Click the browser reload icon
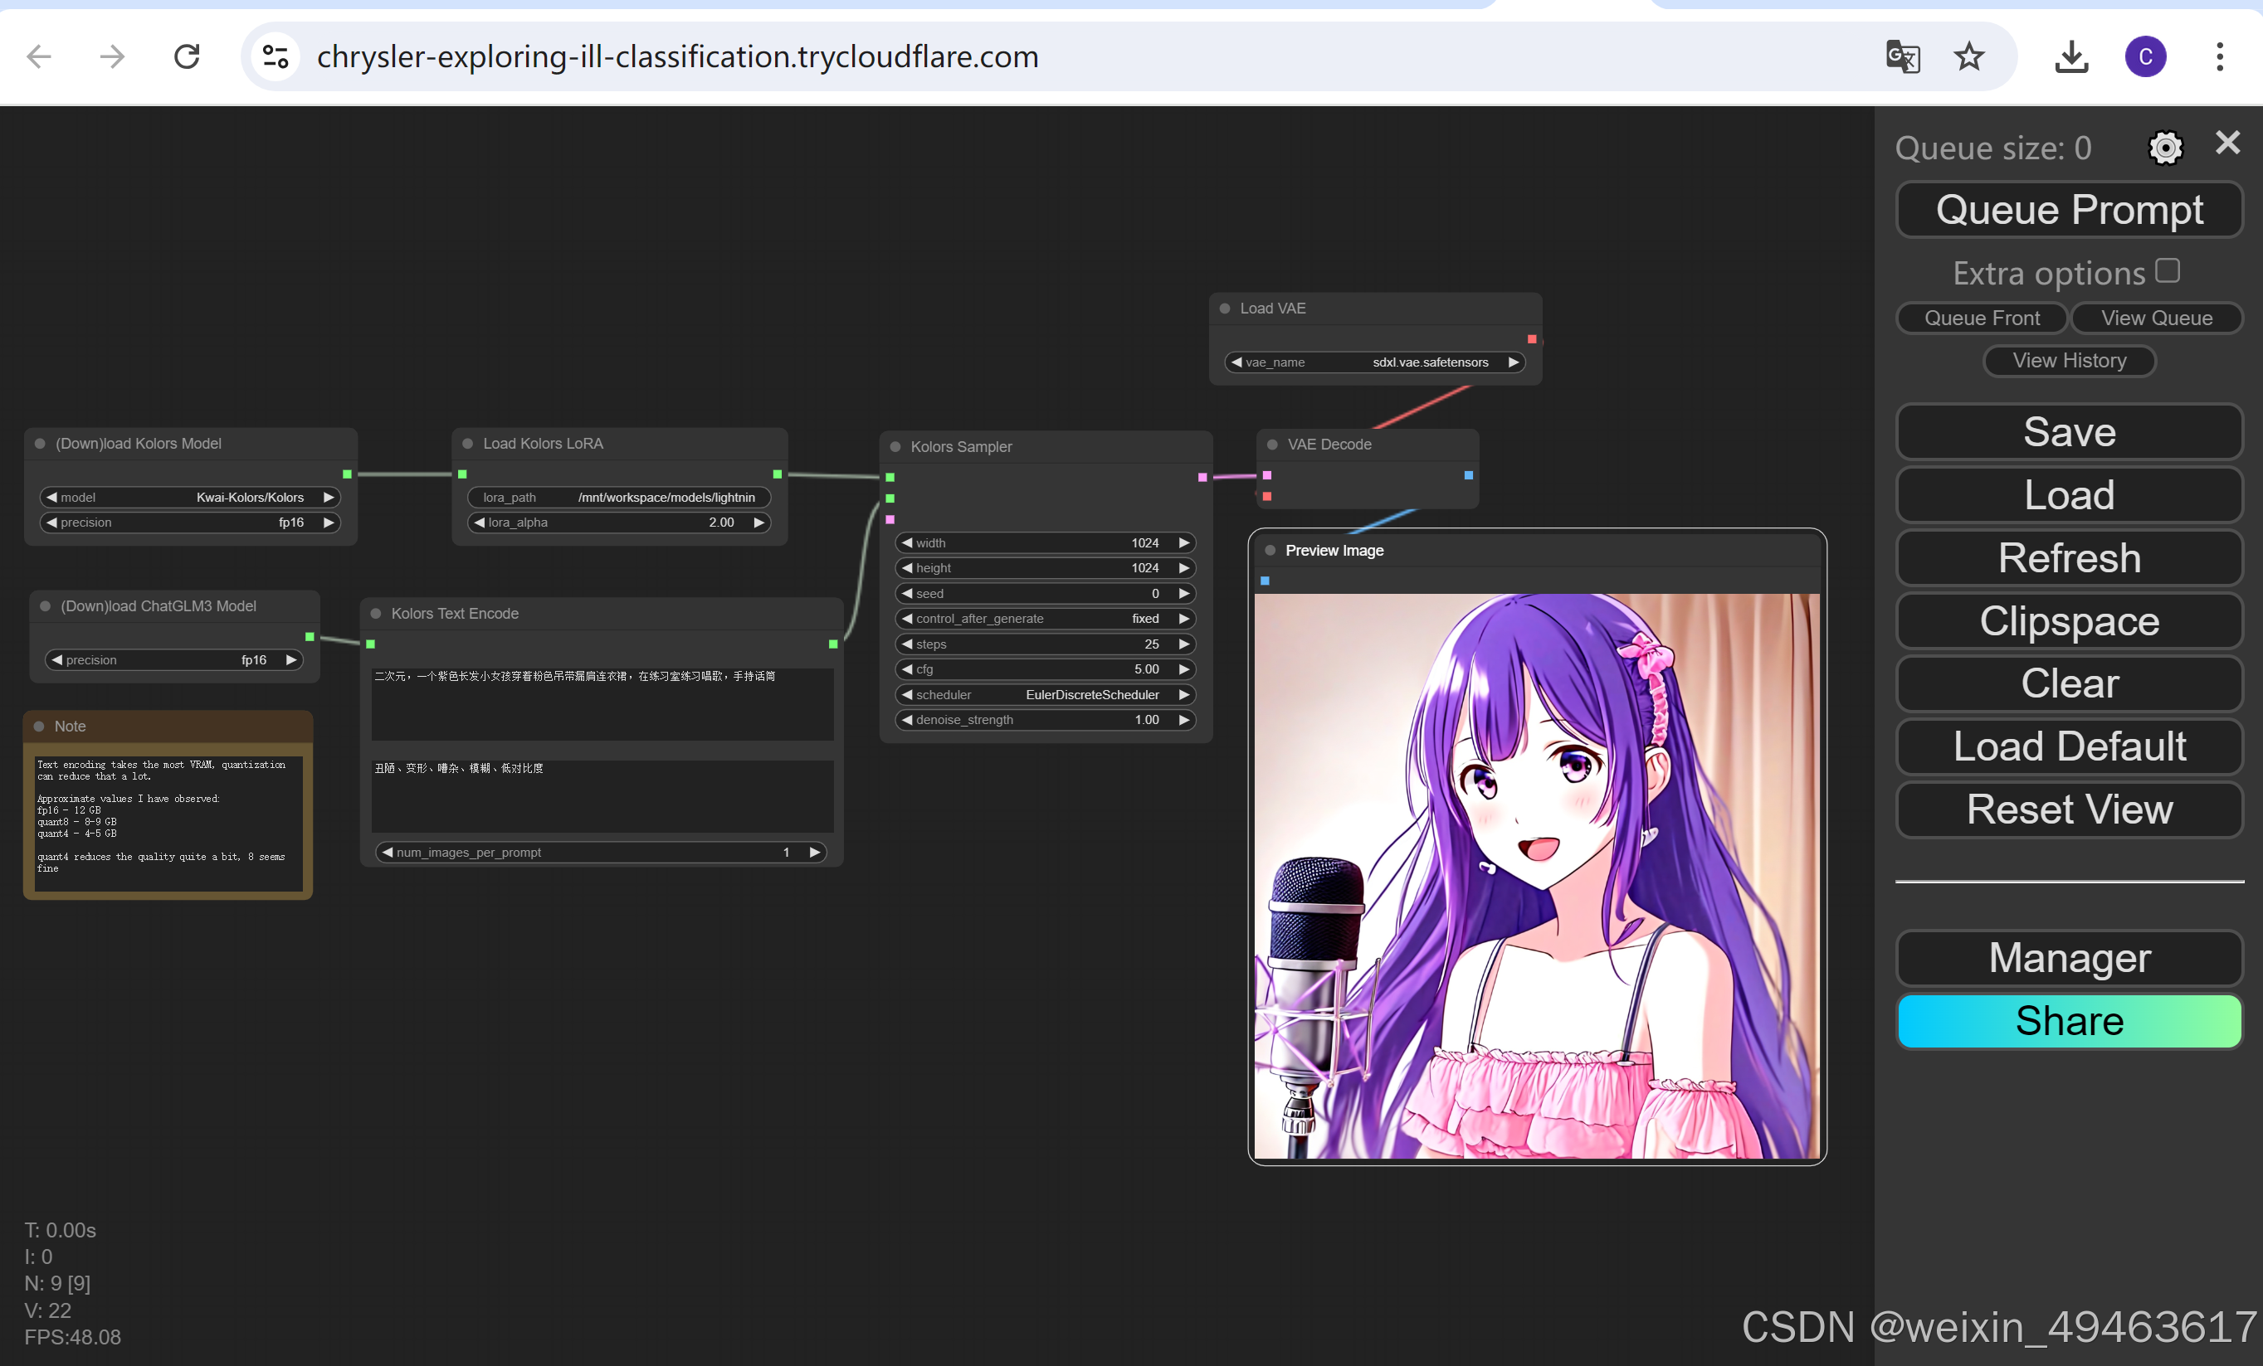The width and height of the screenshot is (2263, 1366). coord(188,57)
